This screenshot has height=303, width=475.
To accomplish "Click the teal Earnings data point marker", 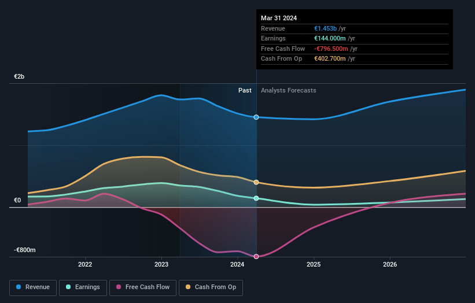I will (256, 198).
